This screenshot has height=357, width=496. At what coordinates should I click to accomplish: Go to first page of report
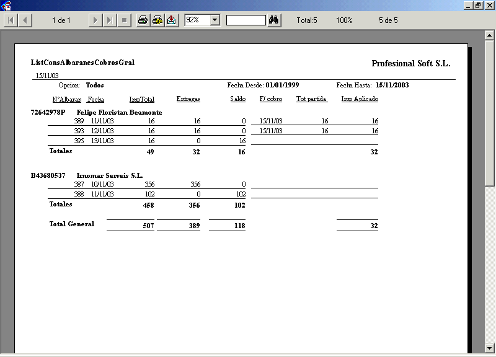tap(11, 20)
